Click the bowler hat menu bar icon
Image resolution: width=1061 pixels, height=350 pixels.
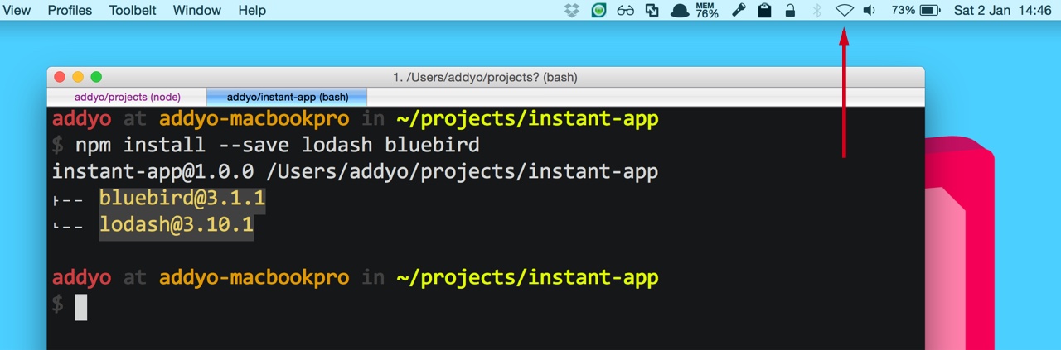click(680, 11)
